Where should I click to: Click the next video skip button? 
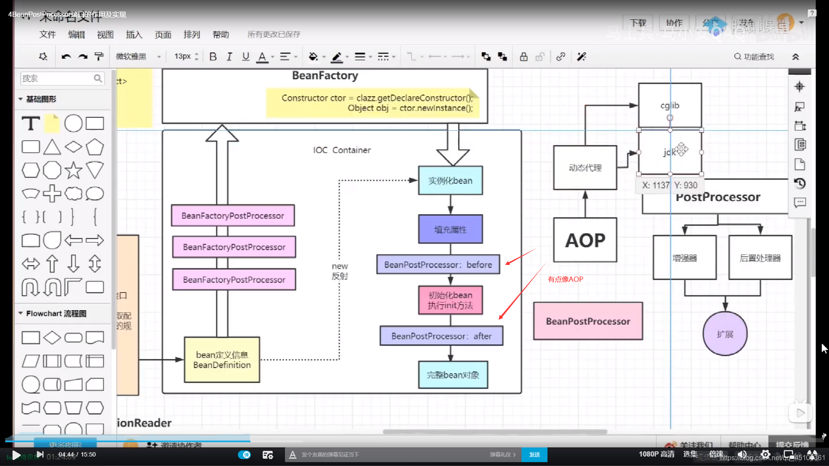click(40, 454)
